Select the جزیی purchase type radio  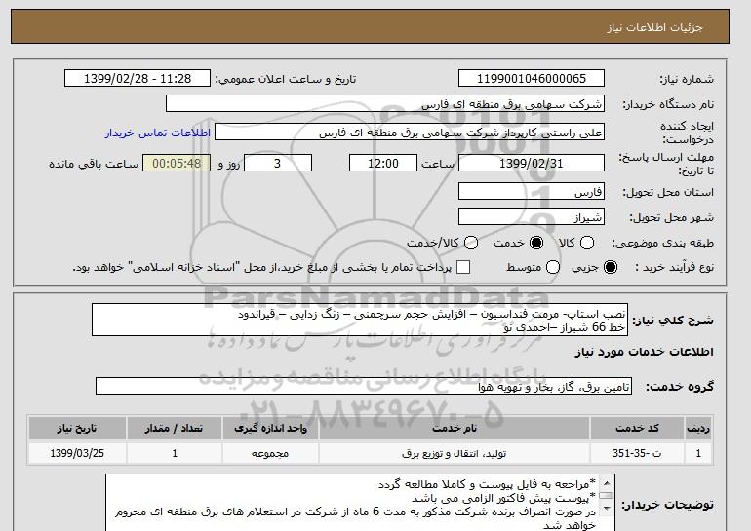tap(611, 267)
